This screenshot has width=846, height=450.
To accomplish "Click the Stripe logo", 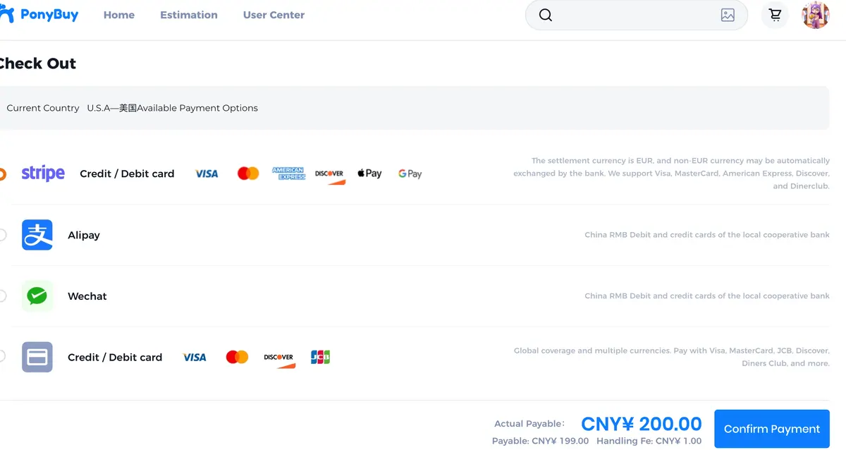I will [43, 173].
